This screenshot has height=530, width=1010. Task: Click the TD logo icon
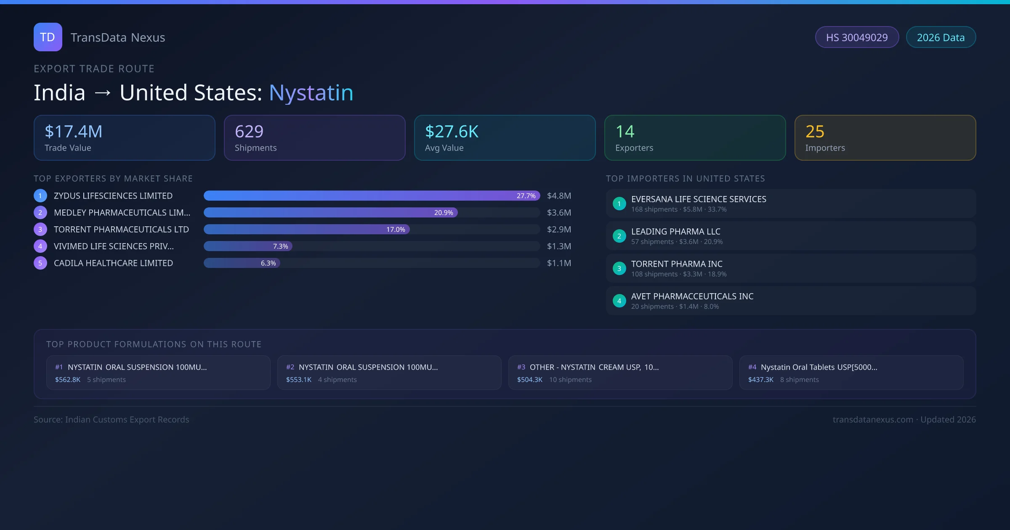click(48, 37)
